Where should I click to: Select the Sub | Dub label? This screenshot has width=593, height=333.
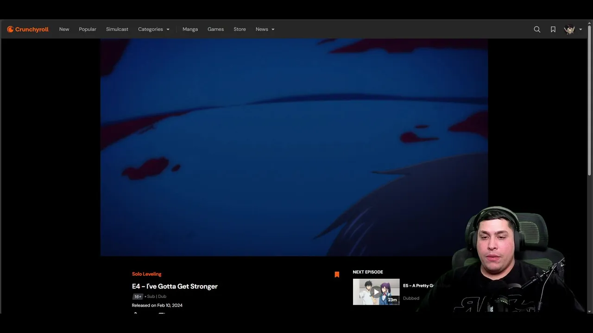point(157,296)
